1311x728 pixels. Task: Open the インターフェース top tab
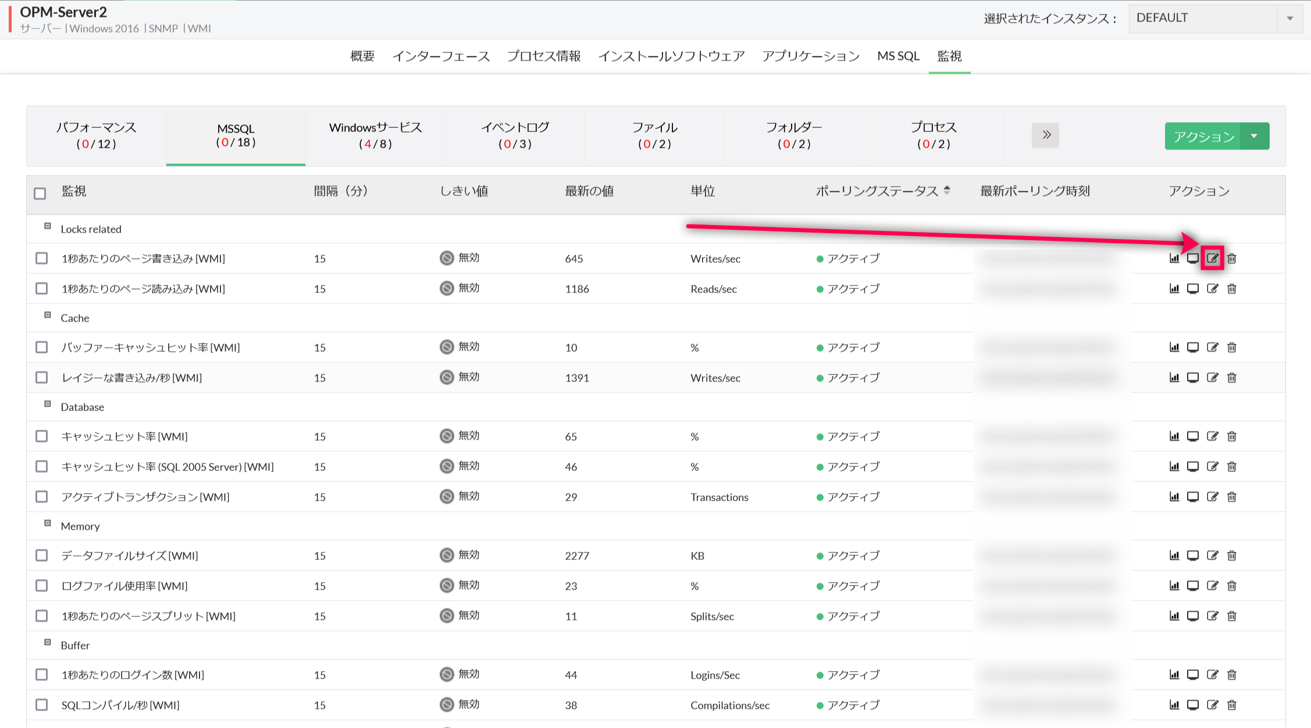[x=440, y=56]
